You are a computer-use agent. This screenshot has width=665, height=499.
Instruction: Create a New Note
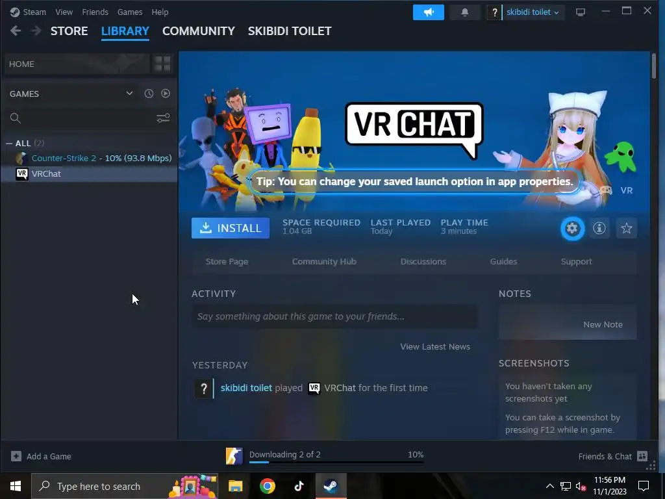603,325
